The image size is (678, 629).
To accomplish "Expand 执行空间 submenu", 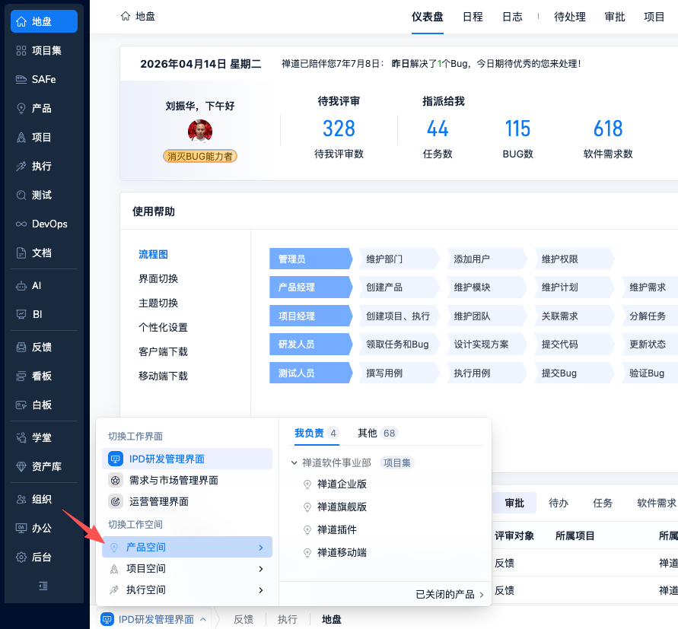I will pos(187,589).
